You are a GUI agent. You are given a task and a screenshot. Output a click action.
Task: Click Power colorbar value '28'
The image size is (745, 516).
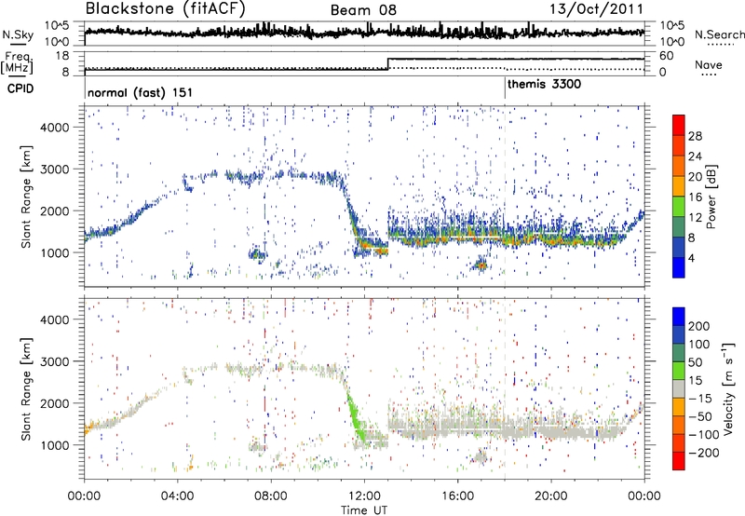coord(695,136)
